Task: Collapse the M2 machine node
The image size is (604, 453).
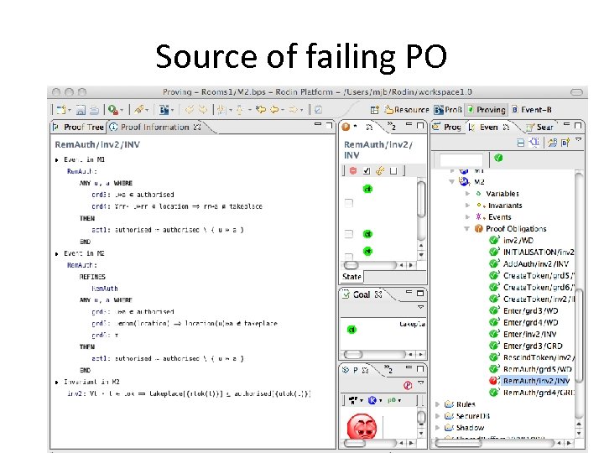Action: click(452, 182)
